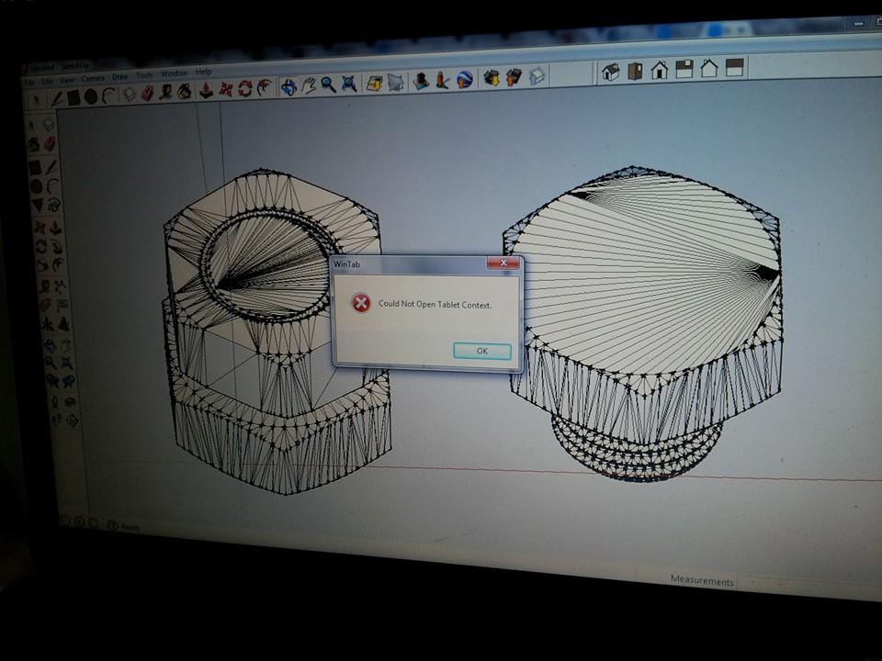Select the Select arrow tool in top toolbar
The image size is (882, 661).
pyautogui.click(x=37, y=100)
